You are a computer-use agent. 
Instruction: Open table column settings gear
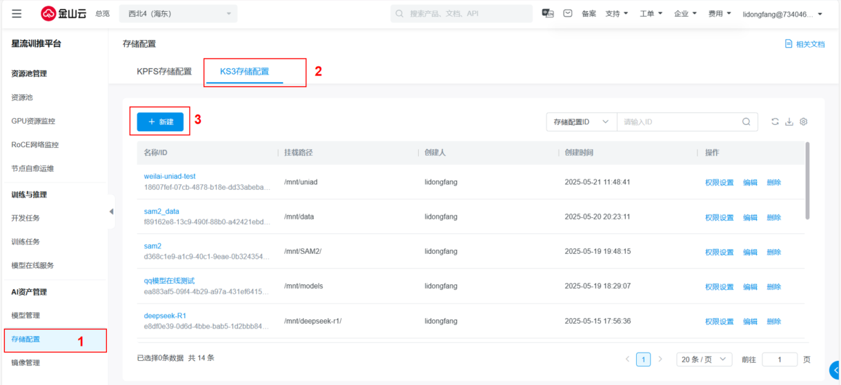804,122
